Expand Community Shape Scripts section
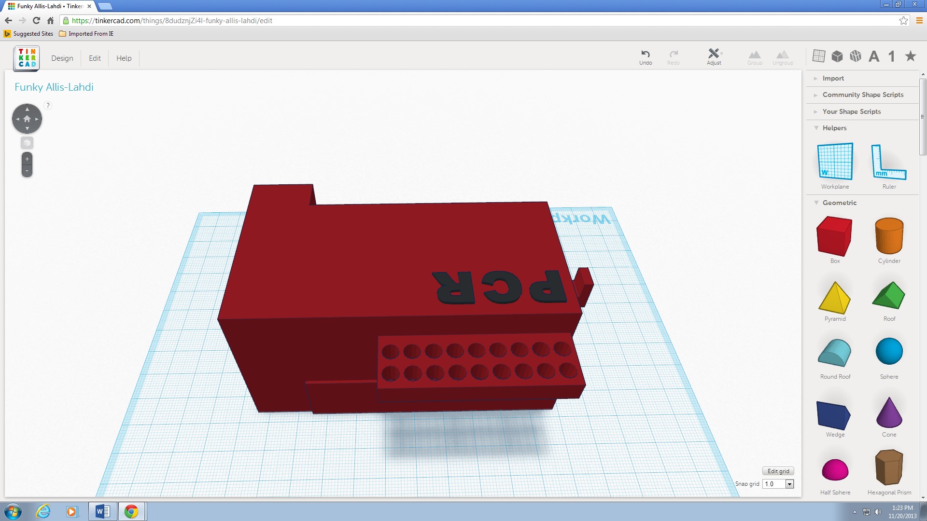 coord(863,95)
